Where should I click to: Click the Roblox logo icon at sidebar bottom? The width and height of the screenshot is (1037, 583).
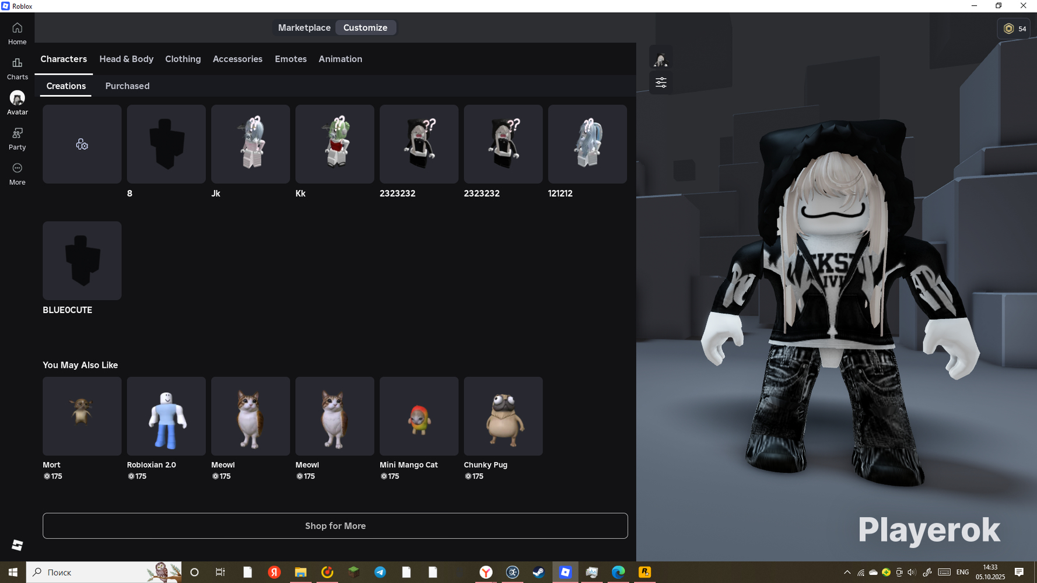(x=17, y=545)
